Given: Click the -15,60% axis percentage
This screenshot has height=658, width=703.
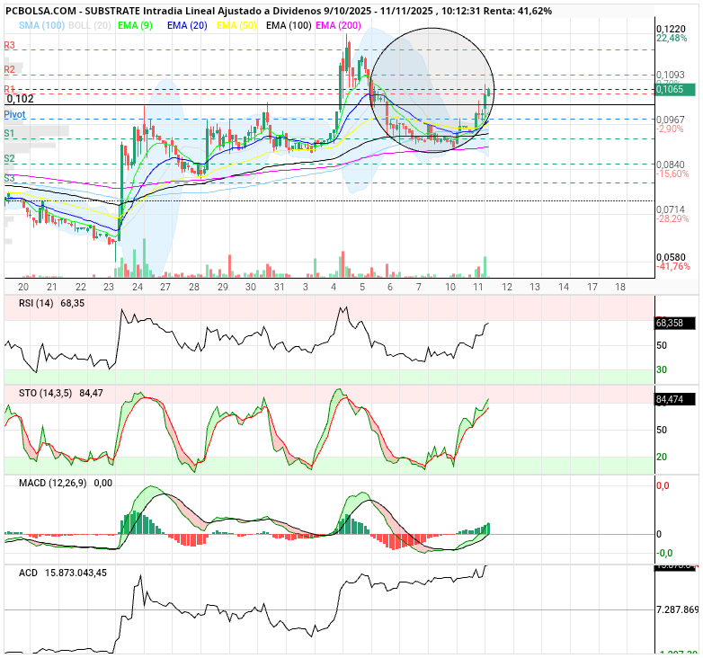Looking at the screenshot, I should (672, 173).
